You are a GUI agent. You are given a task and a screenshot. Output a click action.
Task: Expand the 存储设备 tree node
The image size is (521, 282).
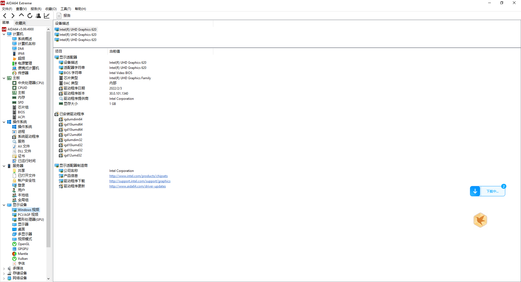(x=4, y=273)
